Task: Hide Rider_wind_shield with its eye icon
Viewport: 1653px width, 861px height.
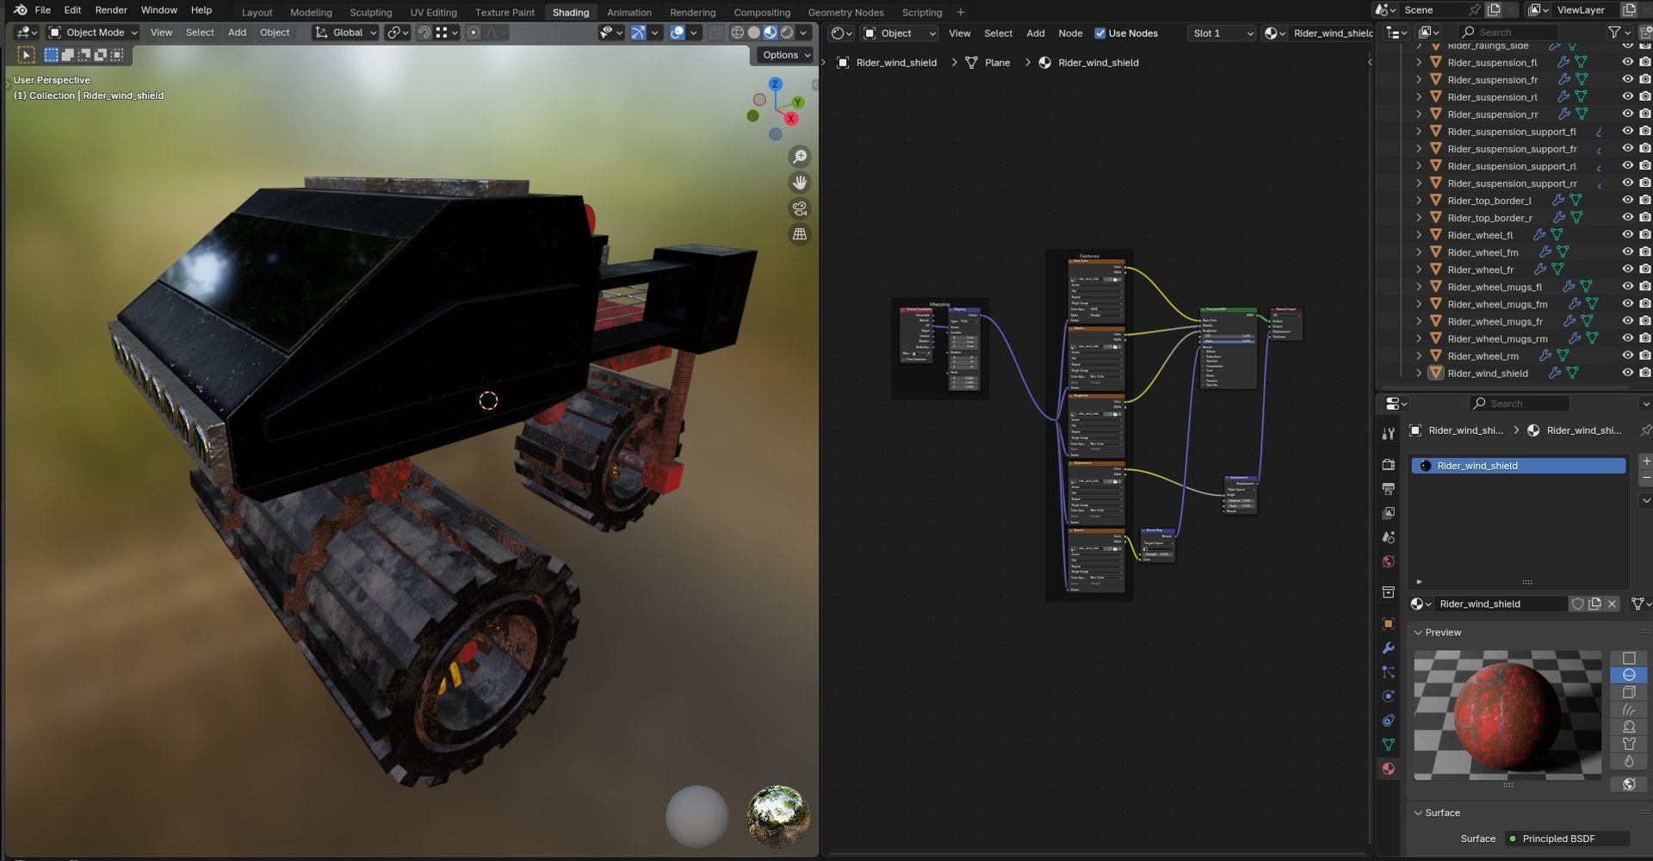Action: point(1627,373)
